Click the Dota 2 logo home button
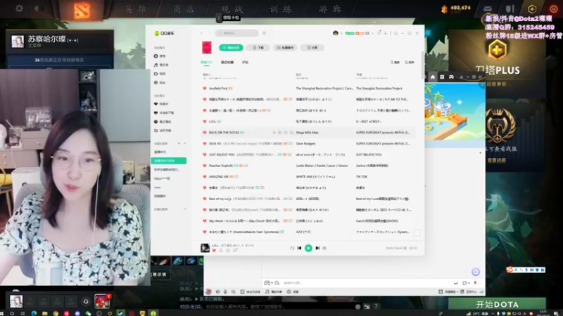563x316 pixels. coord(82,11)
